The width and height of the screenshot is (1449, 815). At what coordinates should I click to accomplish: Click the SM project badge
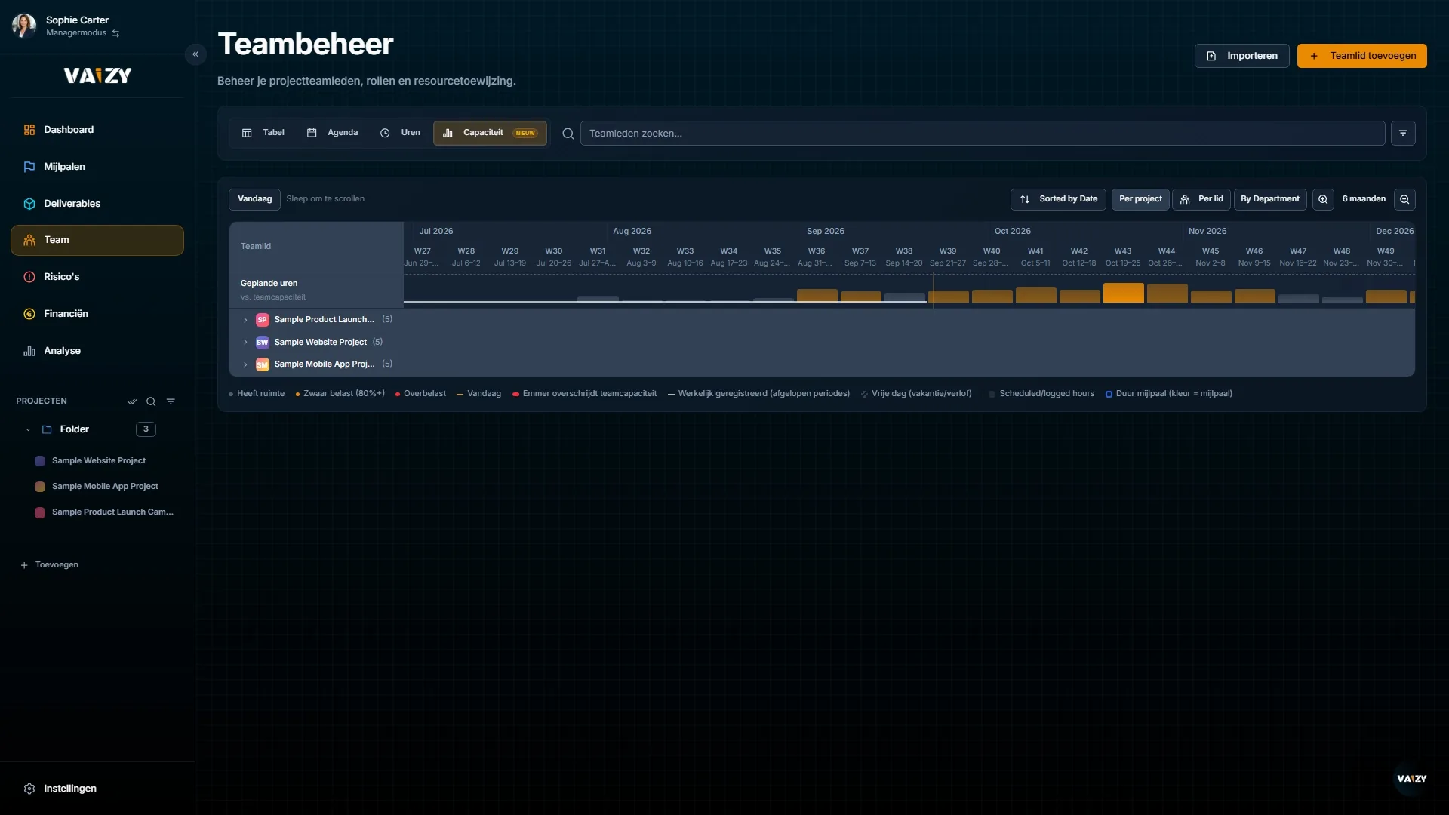(262, 364)
